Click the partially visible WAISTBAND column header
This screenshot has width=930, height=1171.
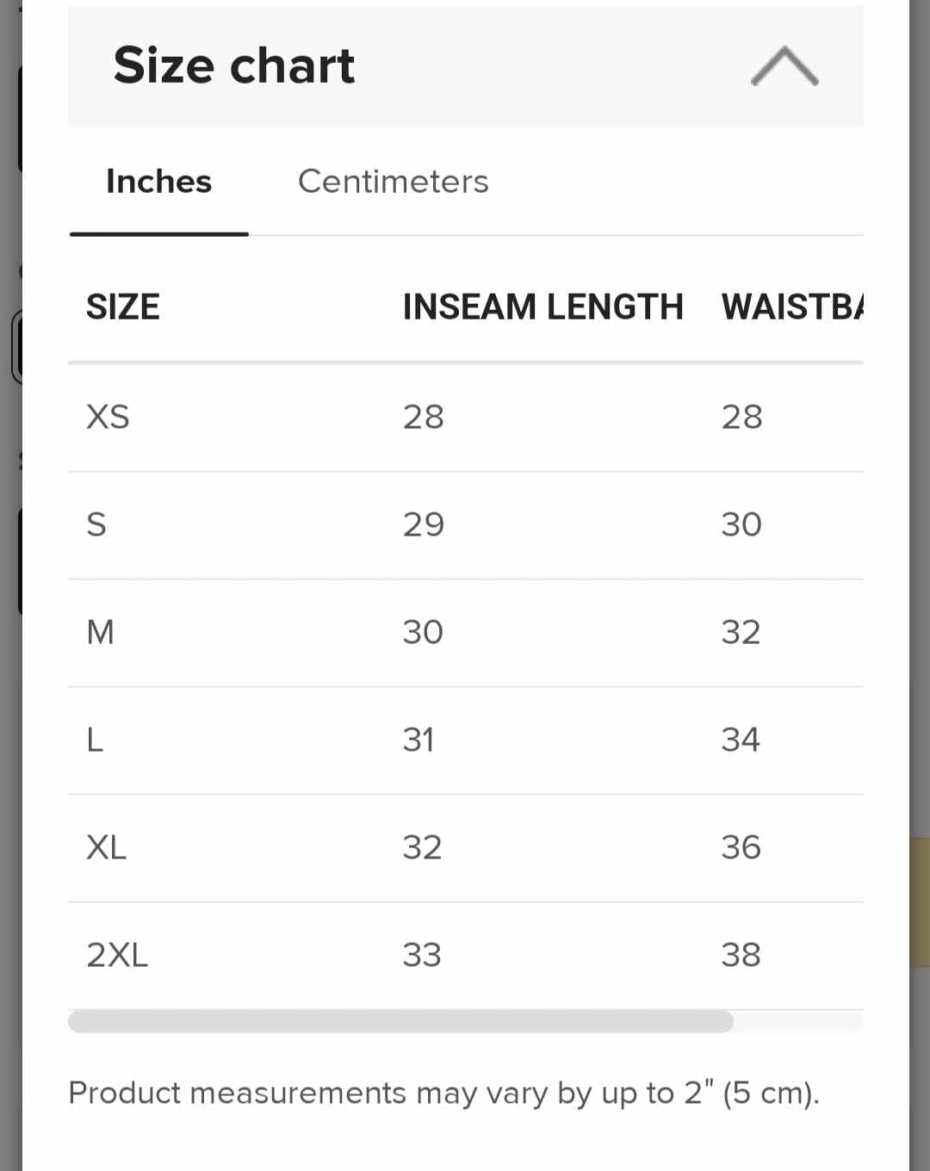tap(791, 307)
